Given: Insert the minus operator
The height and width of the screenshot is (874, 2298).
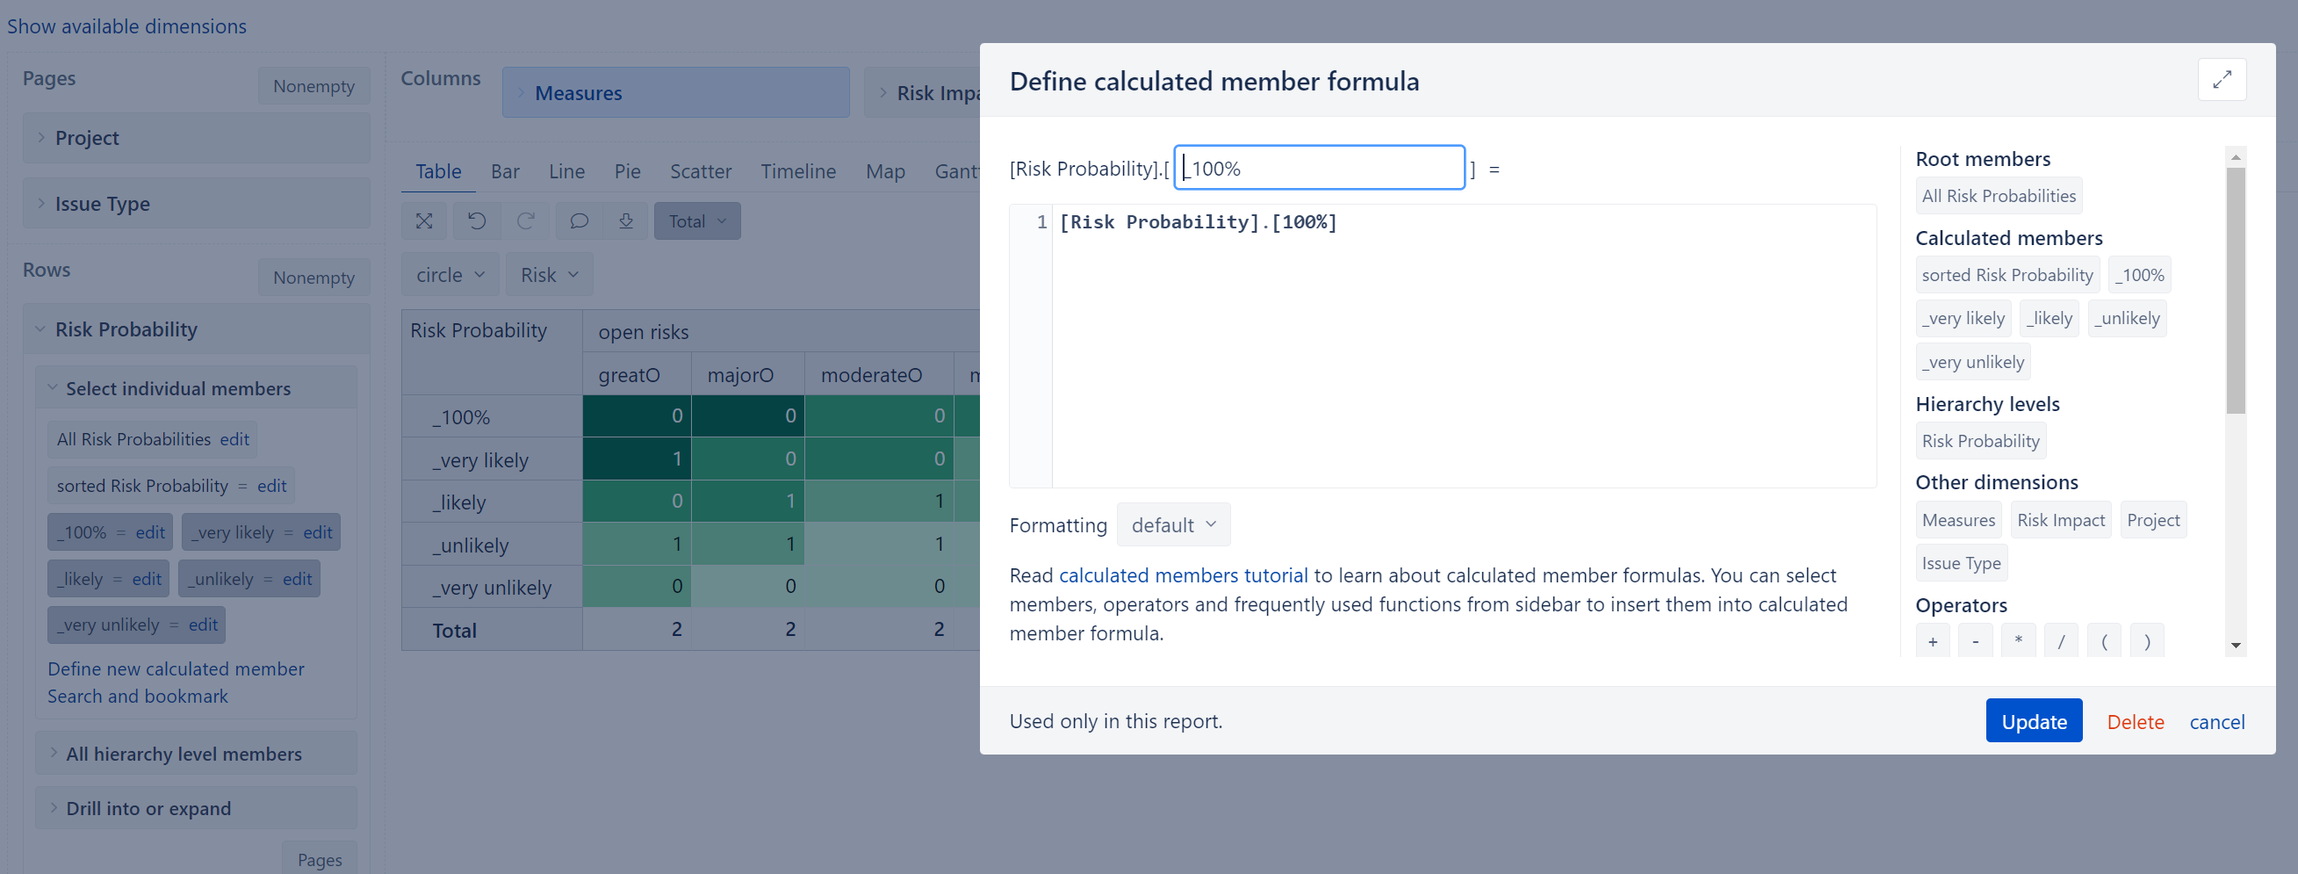Looking at the screenshot, I should tap(1975, 641).
